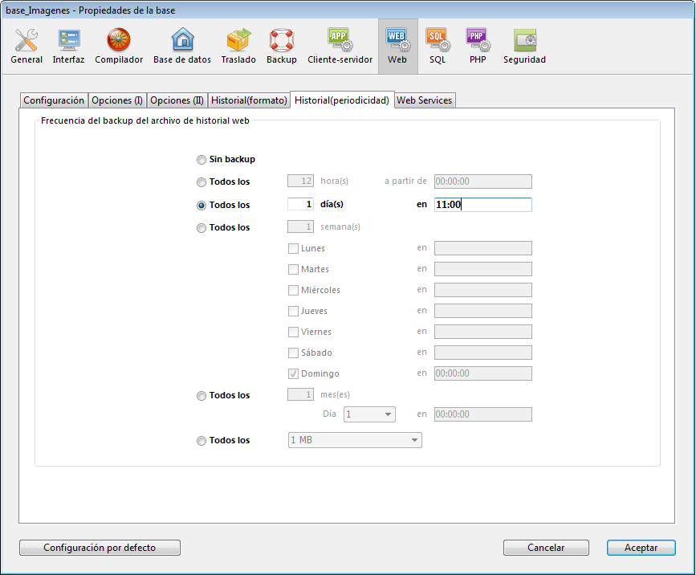Expand the Día number dropdown

(x=369, y=414)
